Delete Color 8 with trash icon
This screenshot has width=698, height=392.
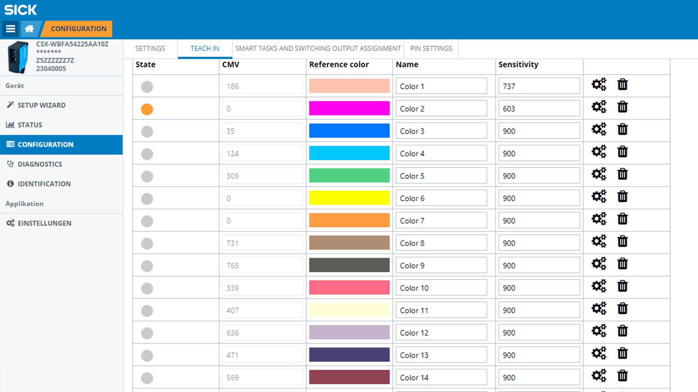click(x=622, y=241)
